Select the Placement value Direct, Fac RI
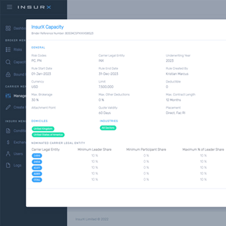 pyautogui.click(x=176, y=113)
